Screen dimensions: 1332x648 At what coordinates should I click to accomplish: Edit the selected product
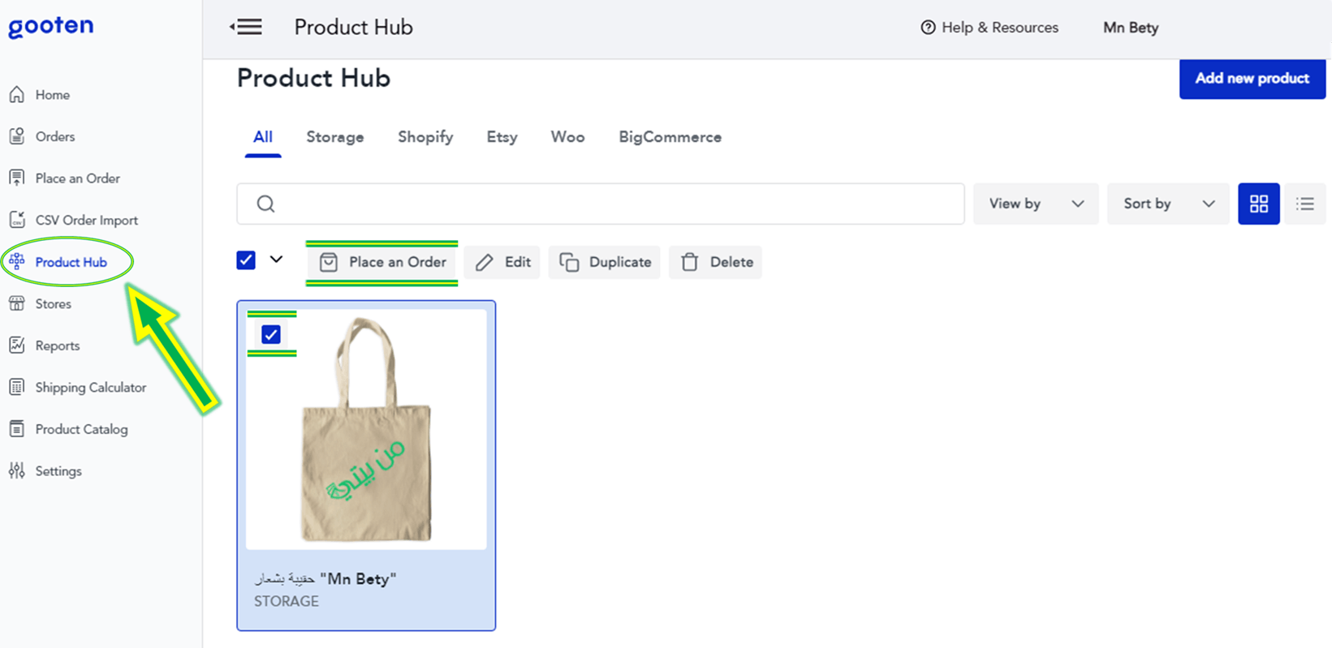[x=502, y=262]
